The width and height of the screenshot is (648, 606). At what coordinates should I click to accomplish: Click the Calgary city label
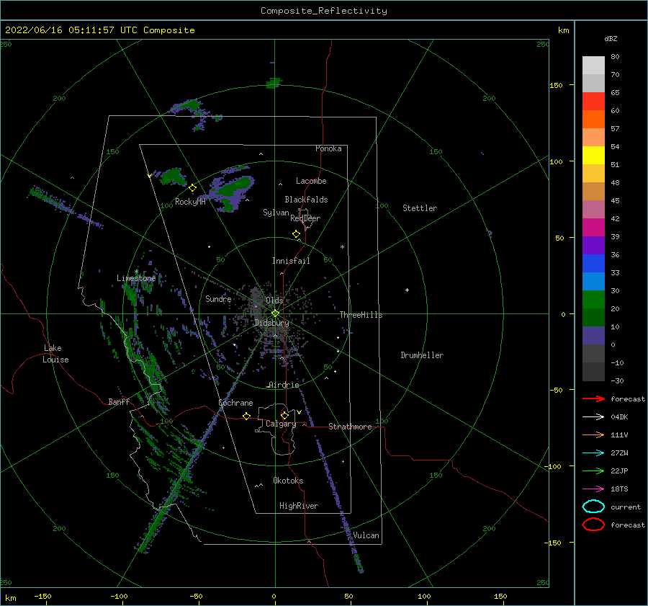click(281, 424)
